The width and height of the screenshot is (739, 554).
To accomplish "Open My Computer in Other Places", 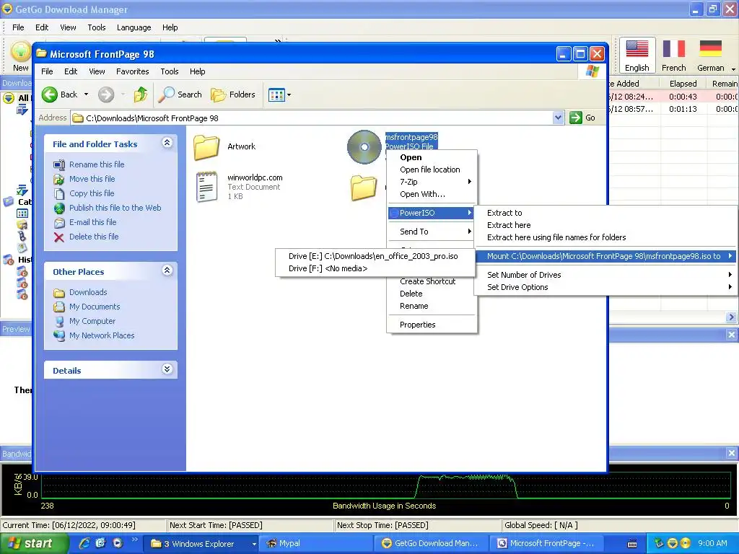I will (92, 321).
